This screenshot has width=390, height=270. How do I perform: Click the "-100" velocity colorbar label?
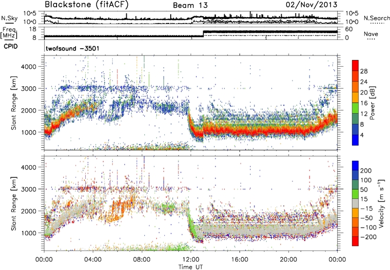point(368,227)
